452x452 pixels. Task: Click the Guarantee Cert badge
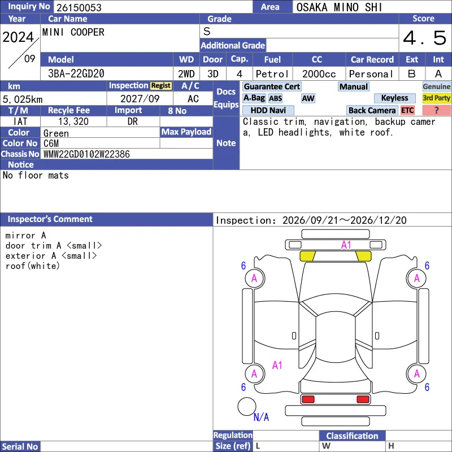(272, 86)
